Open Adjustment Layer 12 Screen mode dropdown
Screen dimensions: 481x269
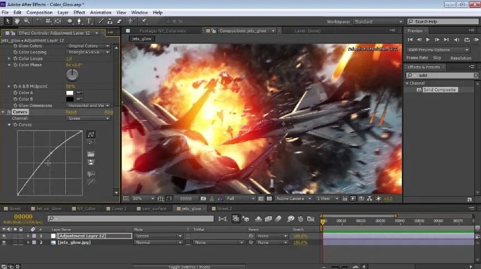point(158,236)
